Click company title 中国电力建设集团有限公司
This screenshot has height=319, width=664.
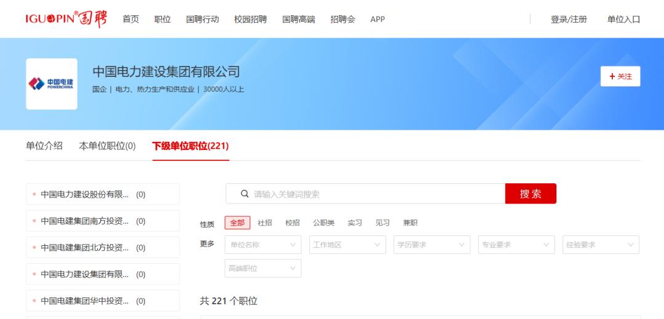coord(166,71)
